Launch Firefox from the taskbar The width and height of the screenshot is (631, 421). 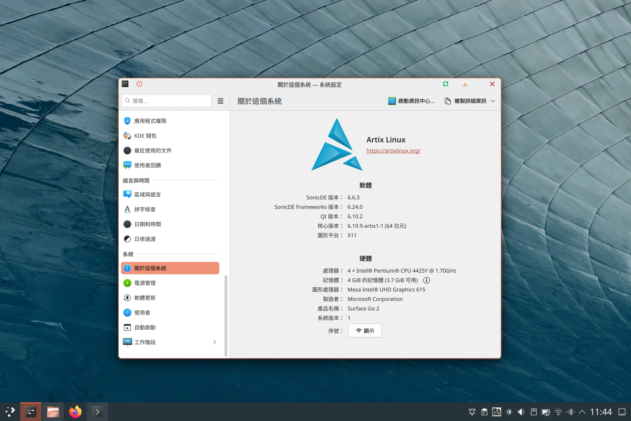click(75, 412)
